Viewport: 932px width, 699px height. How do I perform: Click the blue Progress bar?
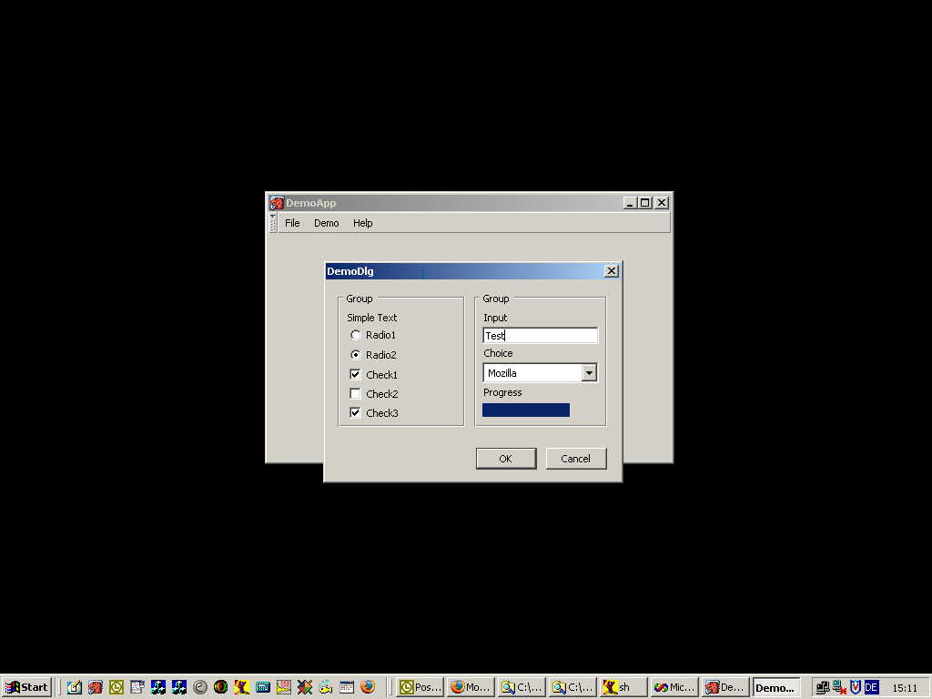tap(526, 410)
